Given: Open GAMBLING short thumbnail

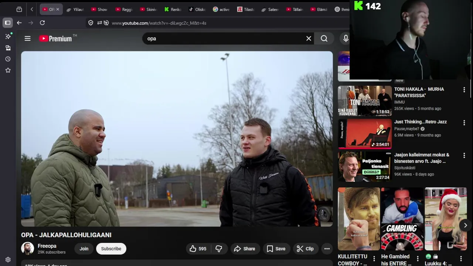Looking at the screenshot, I should coord(402,219).
